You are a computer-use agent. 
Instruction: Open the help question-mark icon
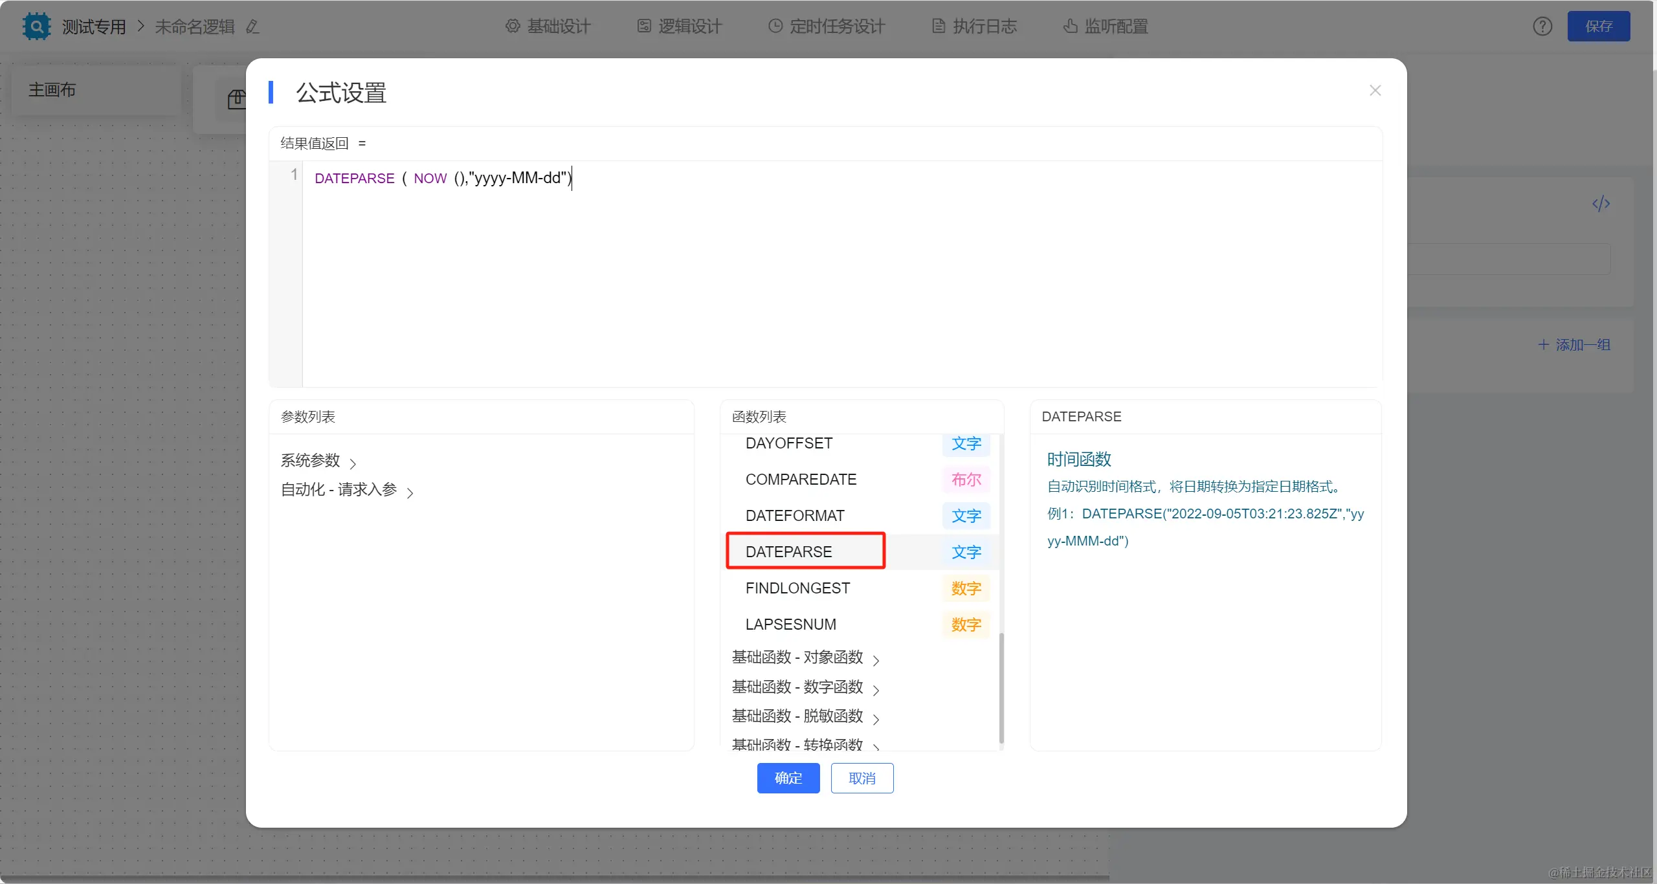click(x=1542, y=27)
